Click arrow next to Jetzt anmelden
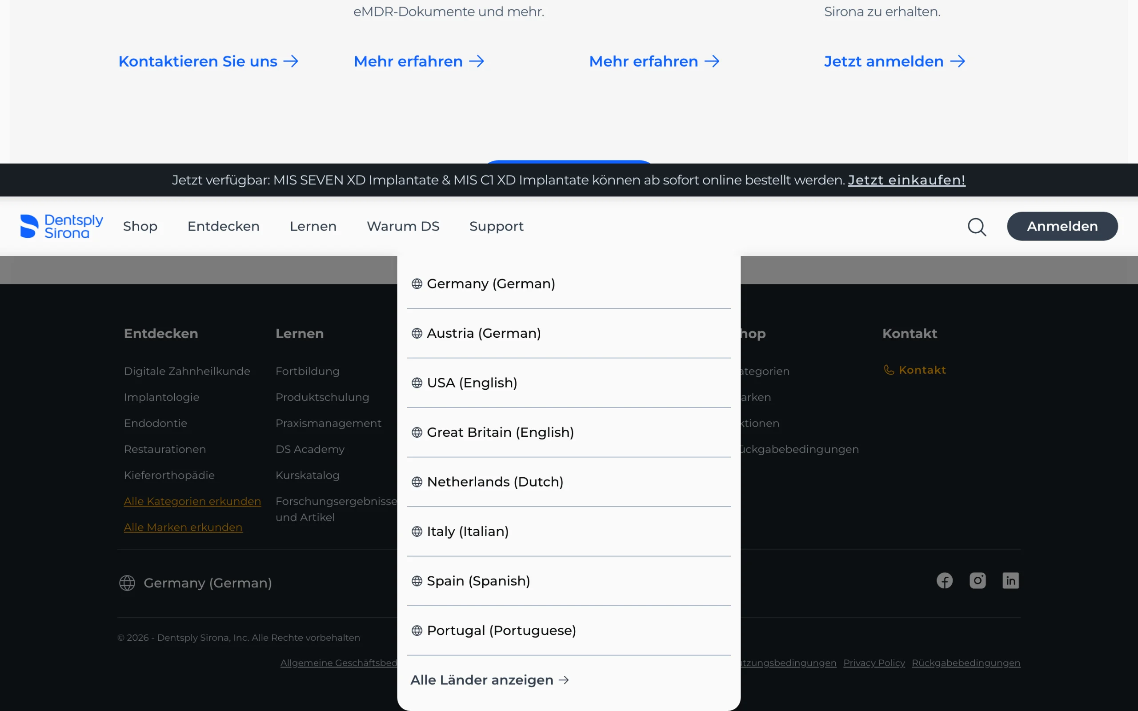The width and height of the screenshot is (1138, 711). point(958,61)
